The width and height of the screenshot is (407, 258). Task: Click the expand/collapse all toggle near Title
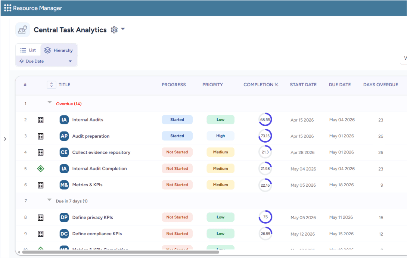pyautogui.click(x=52, y=85)
